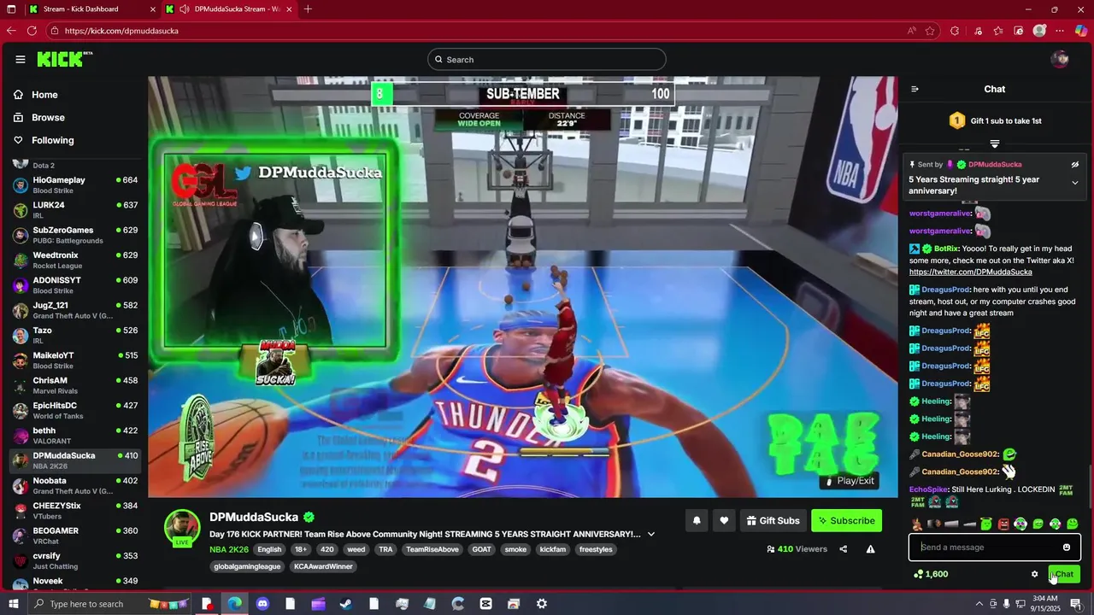Open LURK24 channel in sidebar
The height and width of the screenshot is (615, 1094).
coord(75,210)
